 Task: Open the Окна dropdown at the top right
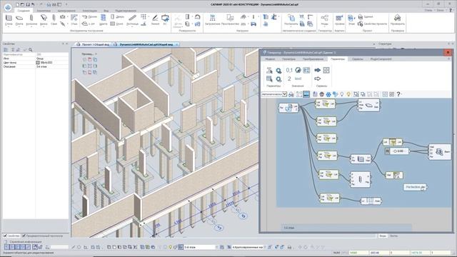pos(441,10)
